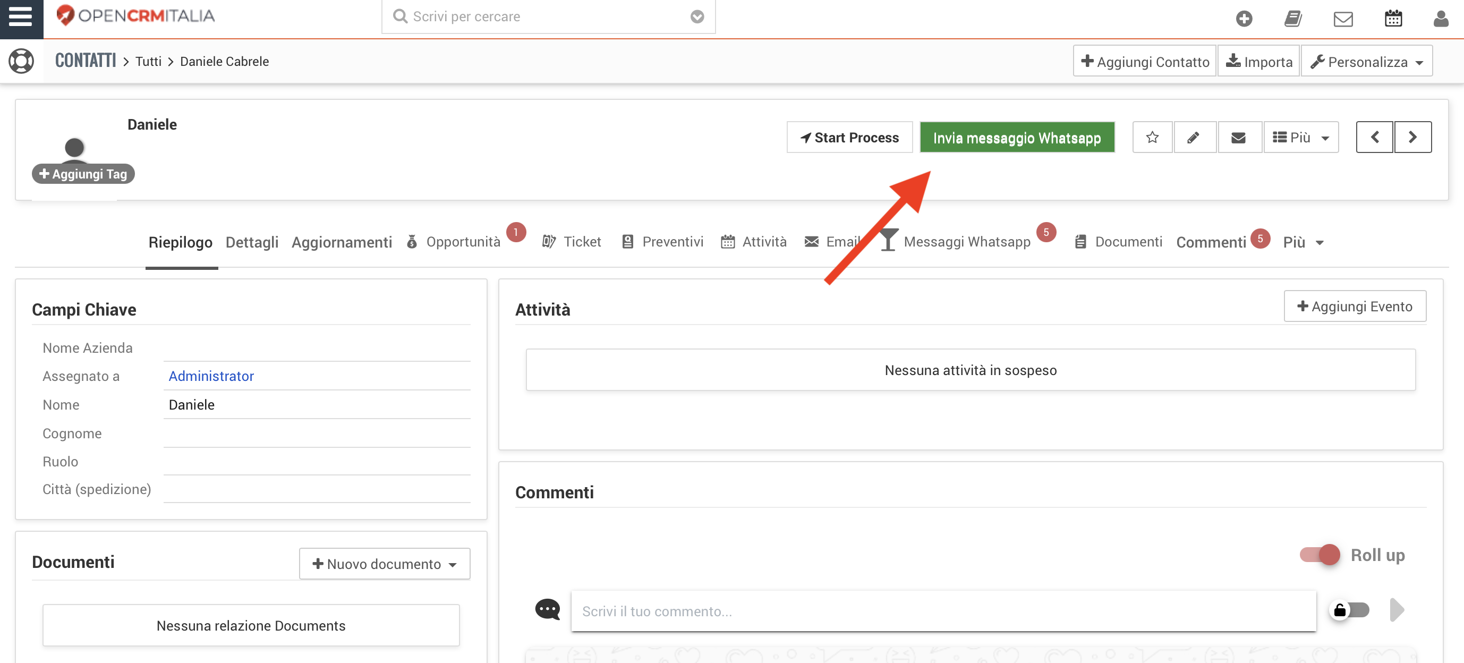The image size is (1464, 663).
Task: Click the Start Process button
Action: 849,137
